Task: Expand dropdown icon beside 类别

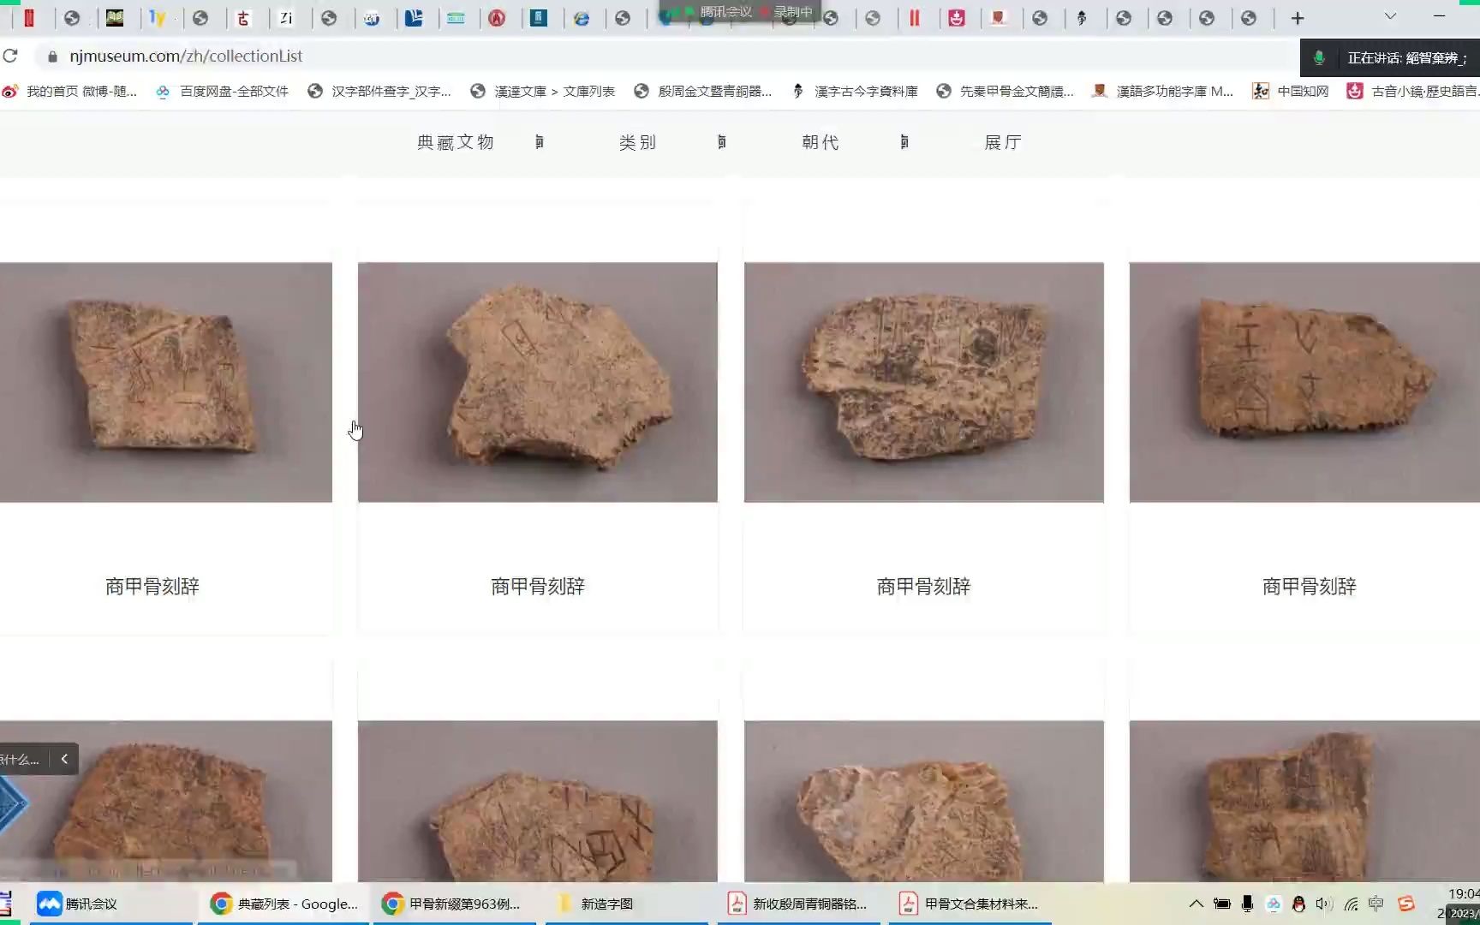Action: coord(722,142)
